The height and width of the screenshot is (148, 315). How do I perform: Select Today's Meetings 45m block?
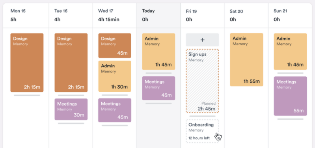(158, 88)
